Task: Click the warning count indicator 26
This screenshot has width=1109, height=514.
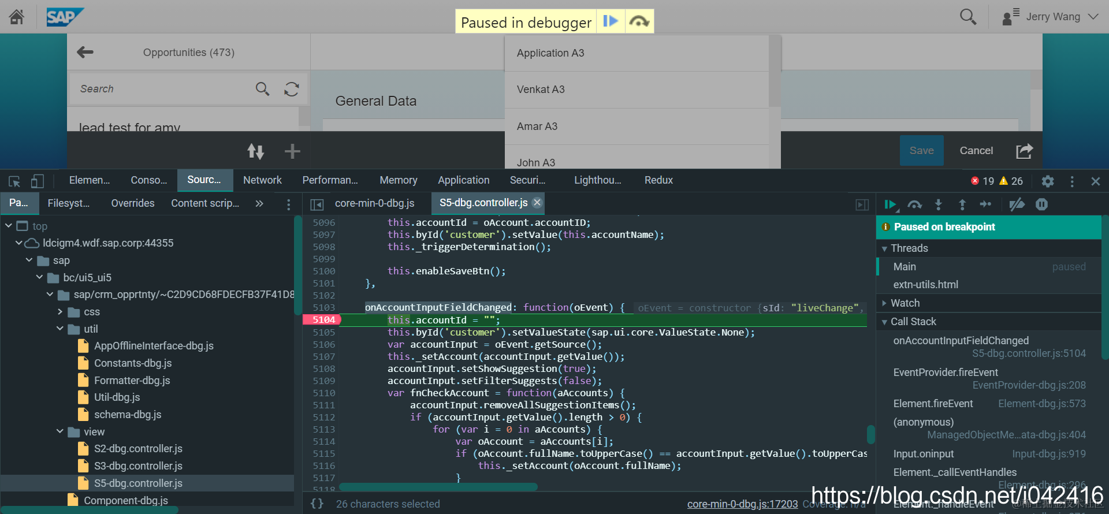Action: pyautogui.click(x=1011, y=181)
